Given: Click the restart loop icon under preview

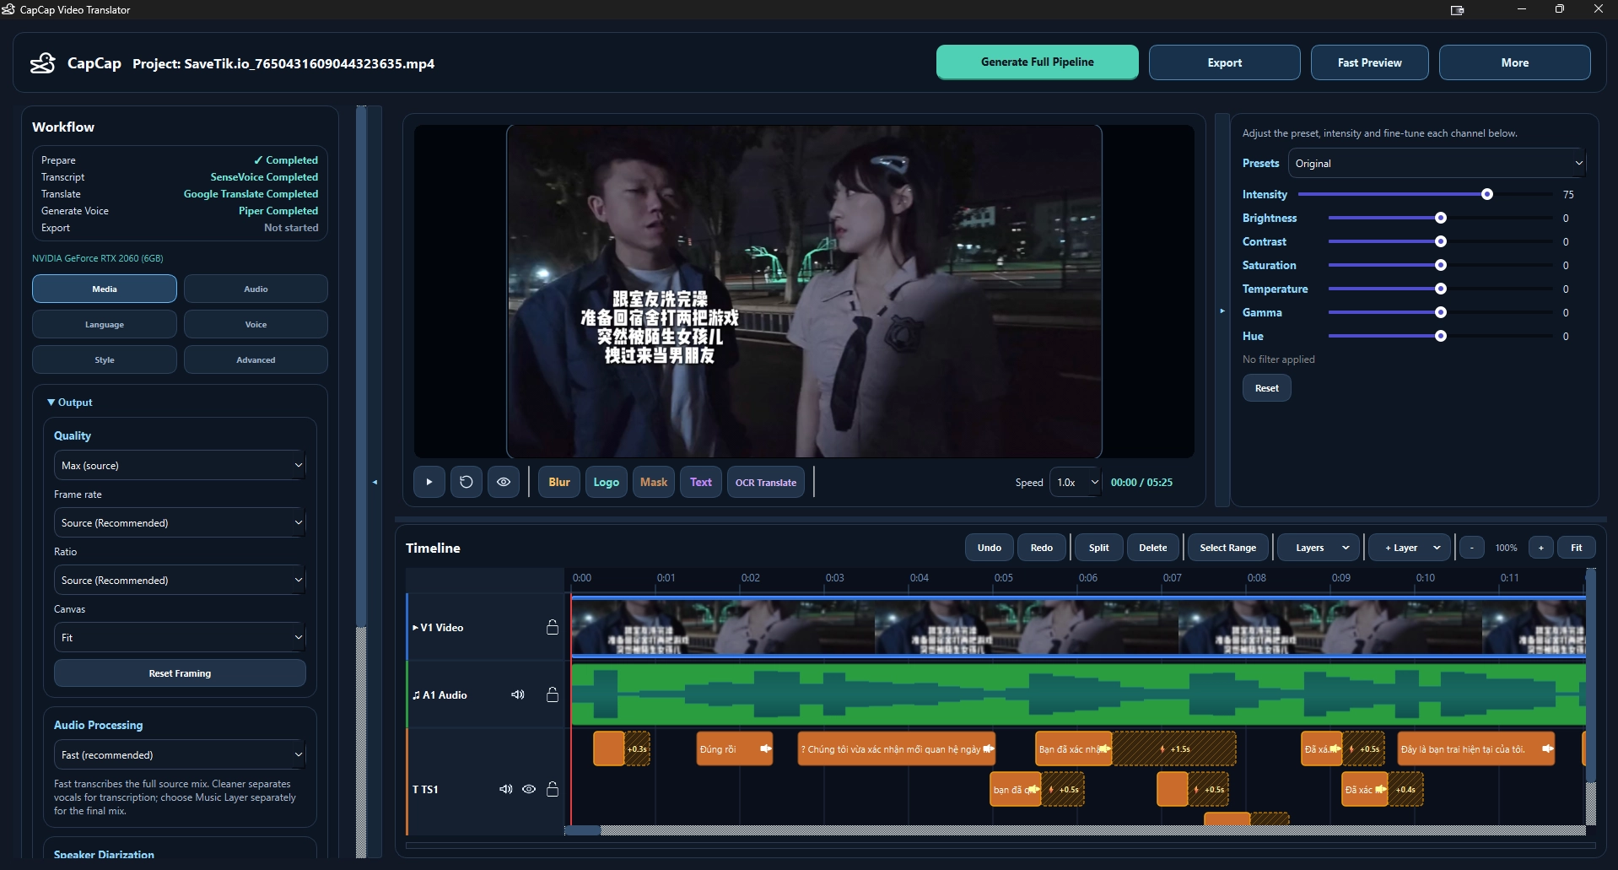Looking at the screenshot, I should [467, 482].
